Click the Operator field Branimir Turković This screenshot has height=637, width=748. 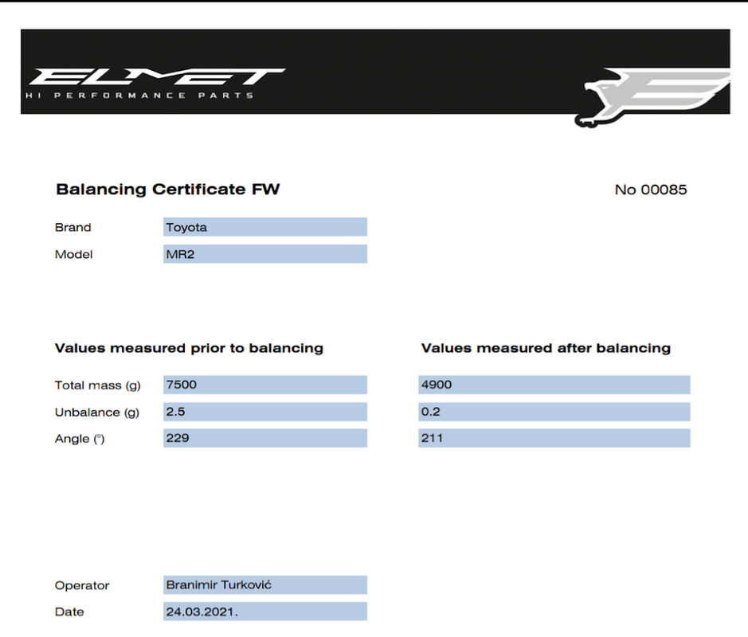265,585
